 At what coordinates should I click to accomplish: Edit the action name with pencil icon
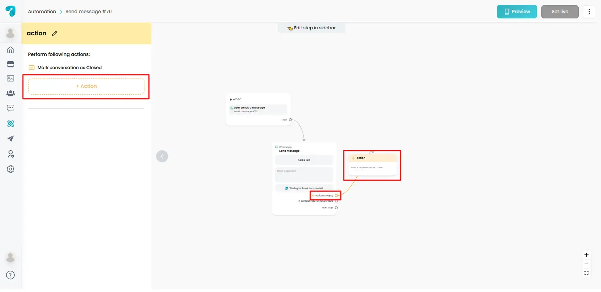[54, 33]
